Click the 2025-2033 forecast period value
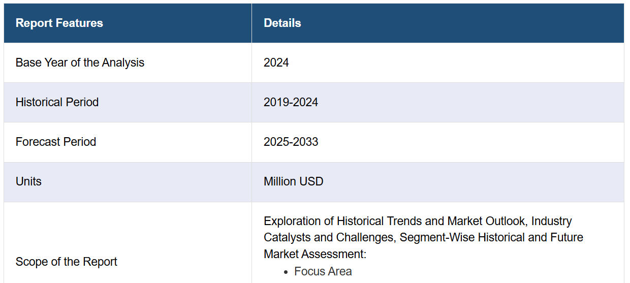630x283 pixels. coord(291,142)
